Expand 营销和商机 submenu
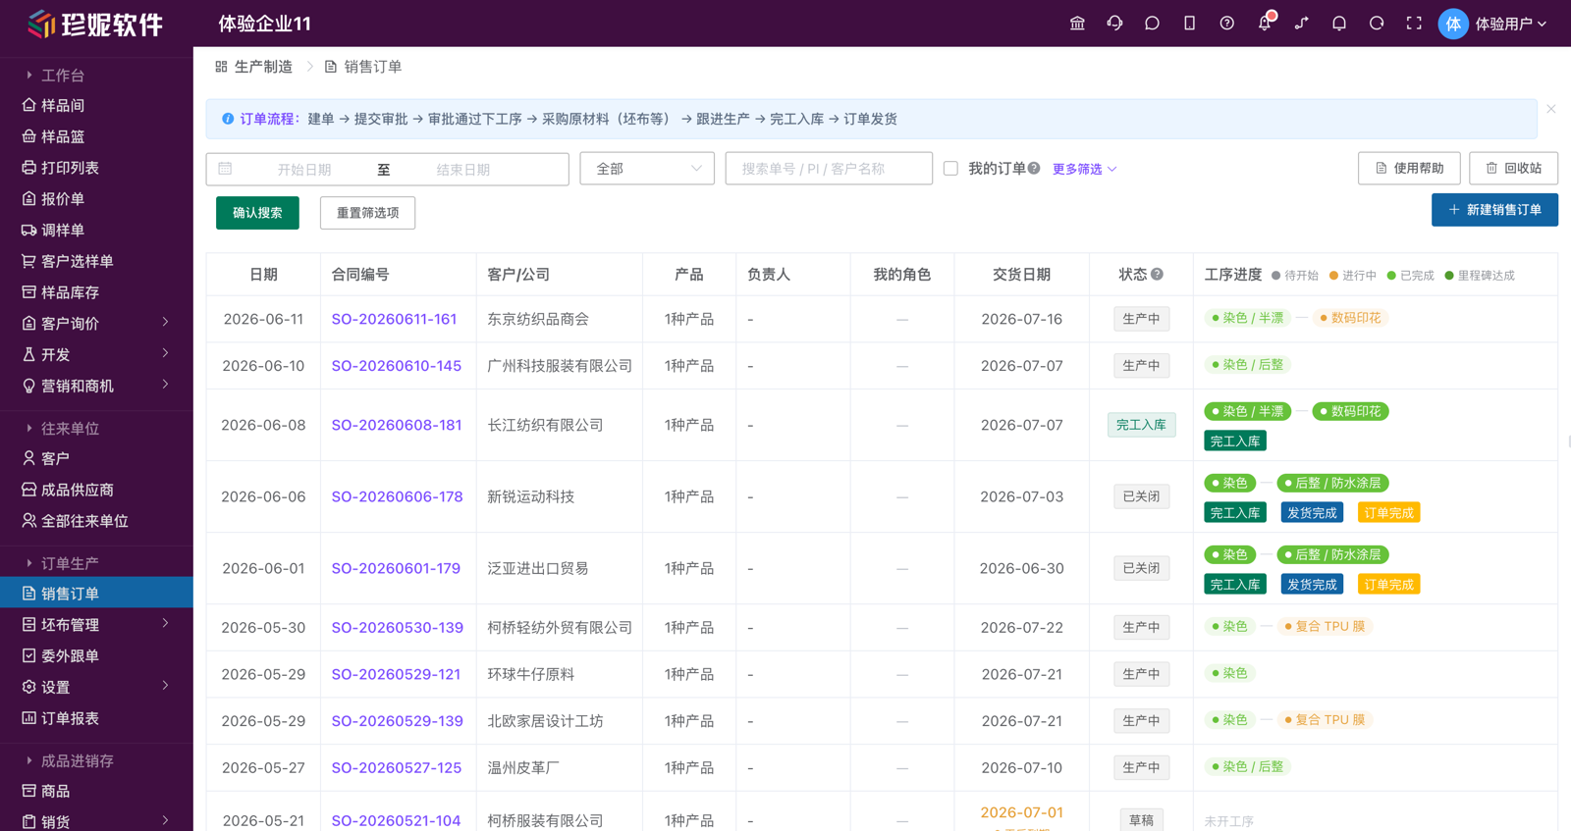This screenshot has height=831, width=1571. (165, 385)
